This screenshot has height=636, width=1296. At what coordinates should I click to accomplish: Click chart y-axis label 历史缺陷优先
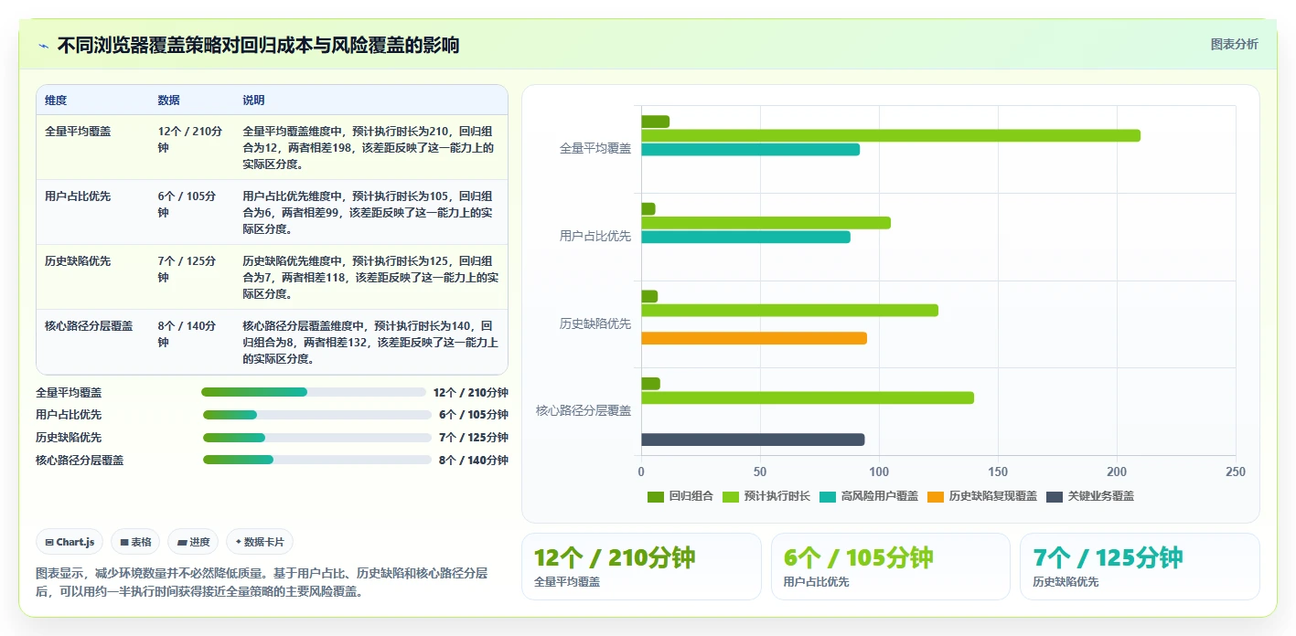[x=595, y=323]
